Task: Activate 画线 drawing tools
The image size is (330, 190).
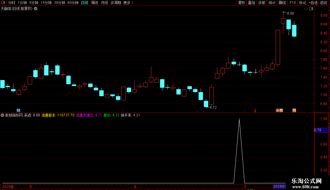Action: point(282,3)
